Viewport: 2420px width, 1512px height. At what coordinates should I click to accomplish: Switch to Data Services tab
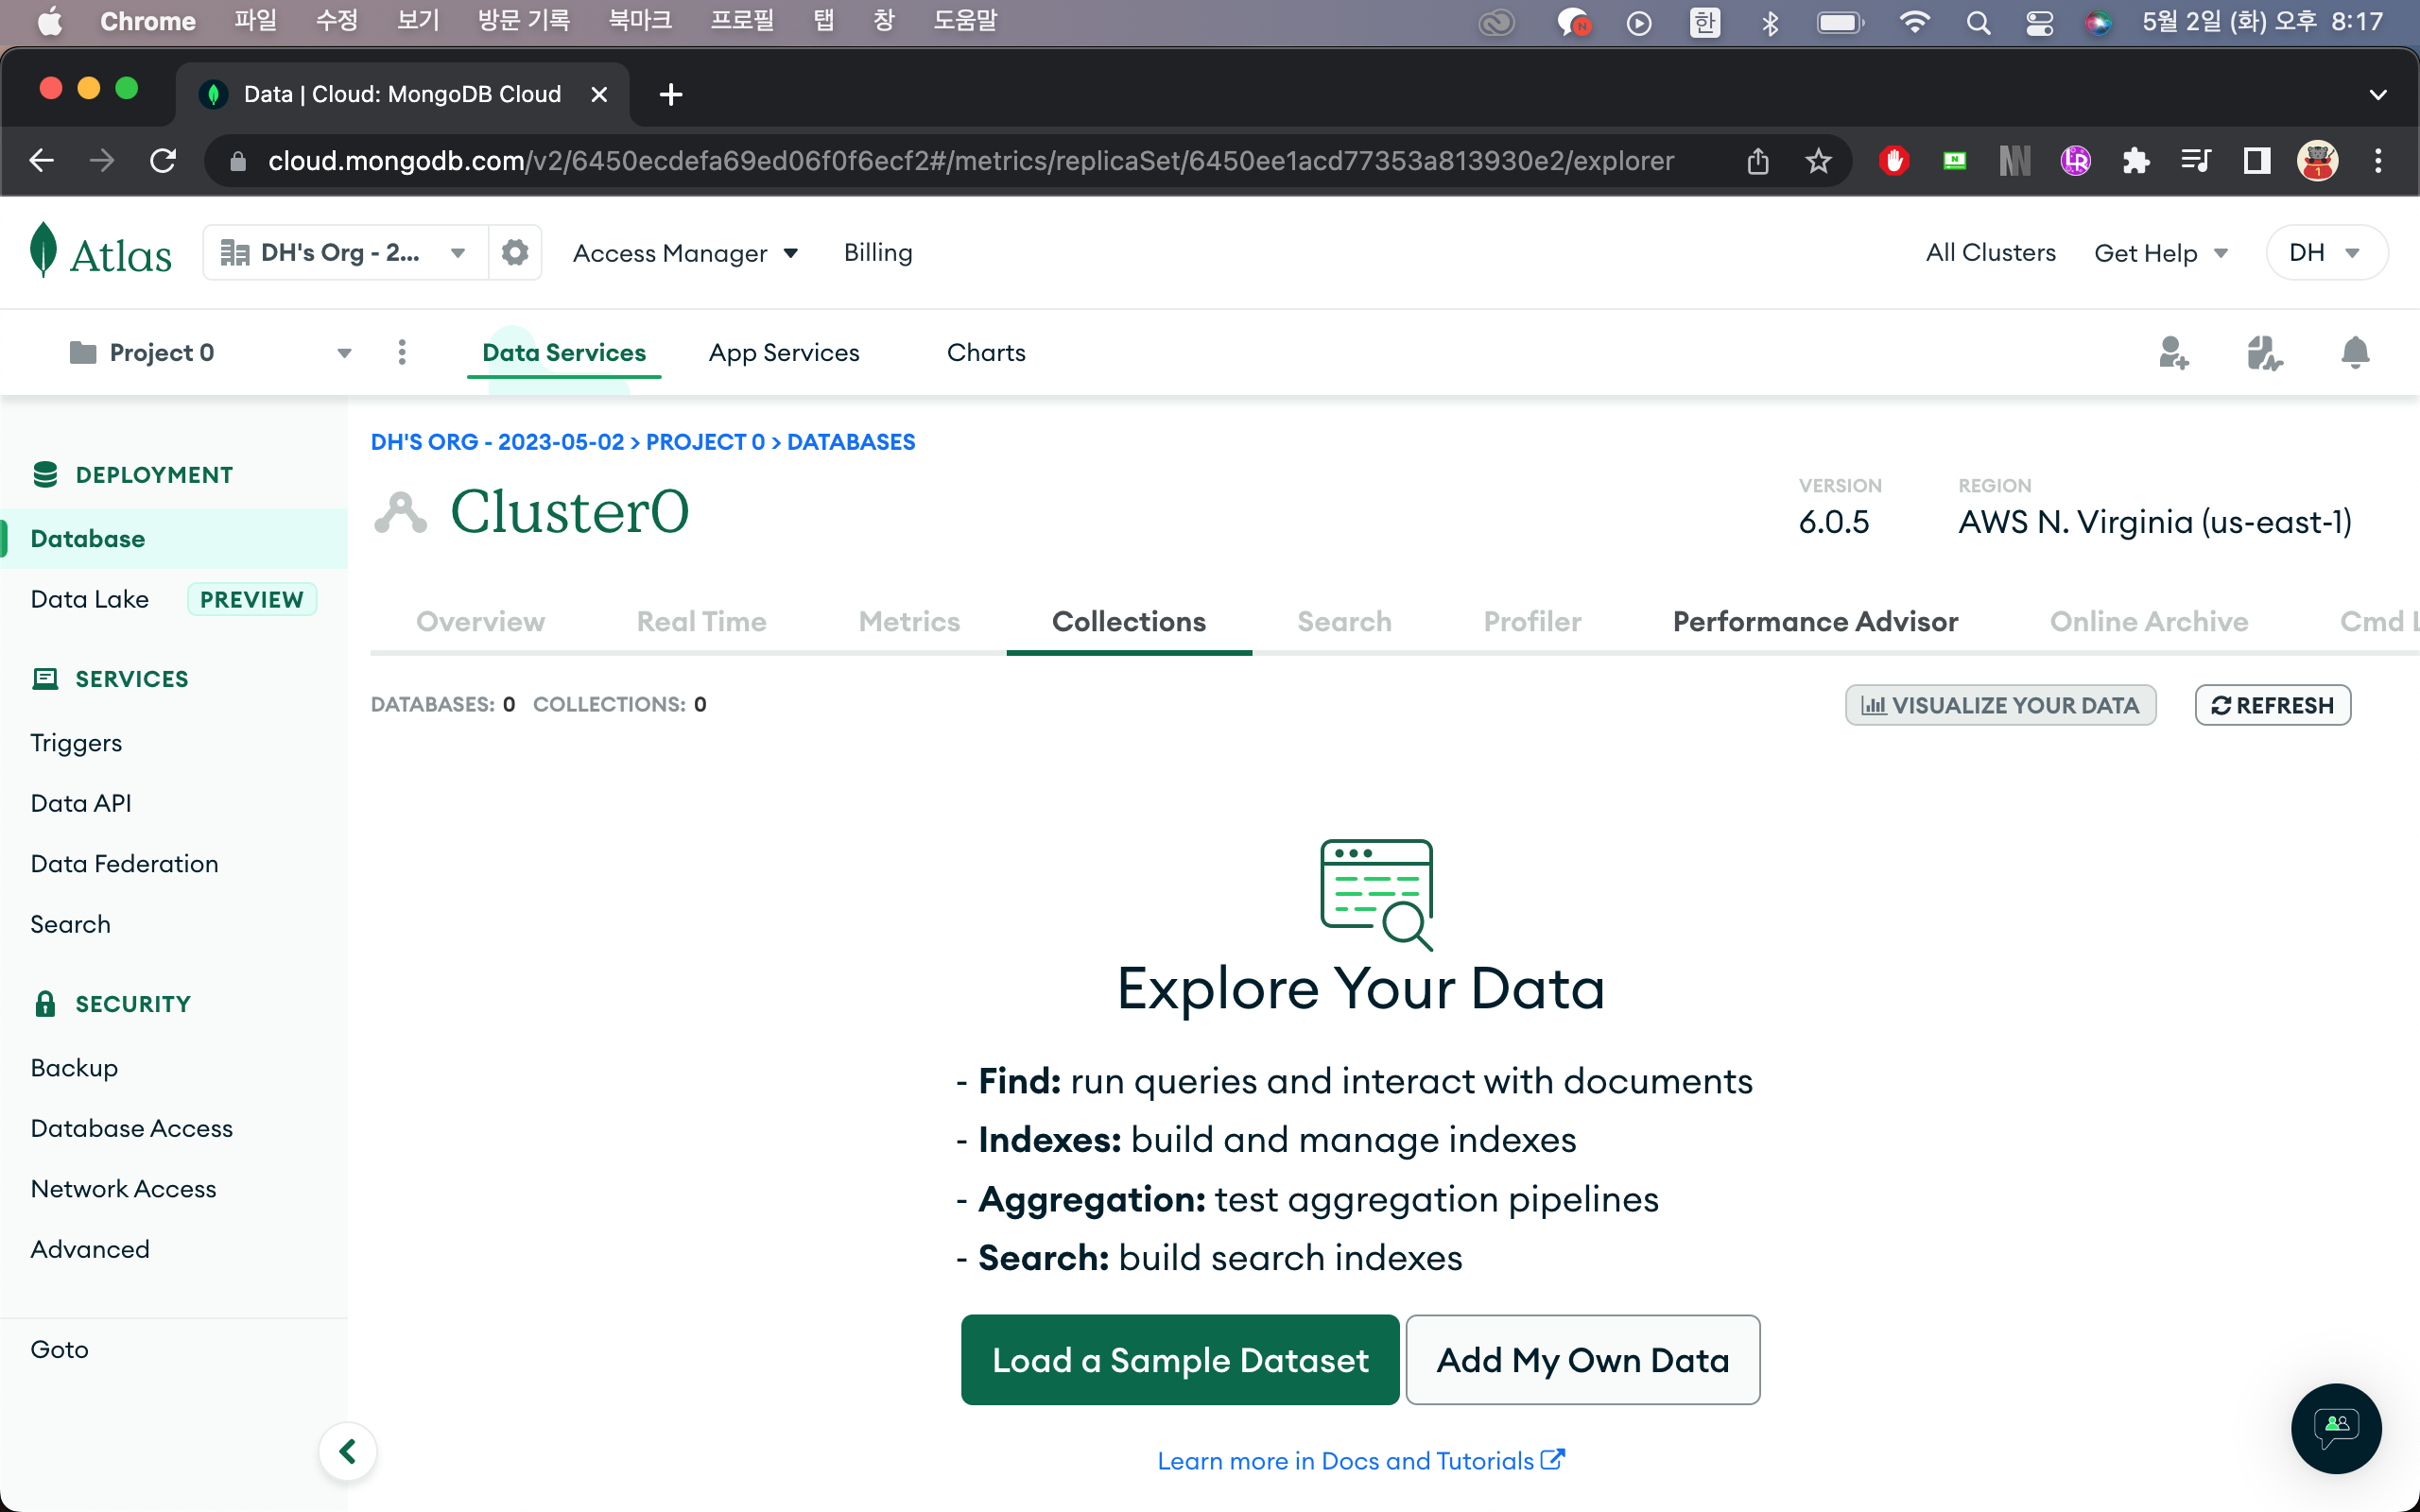pos(564,352)
